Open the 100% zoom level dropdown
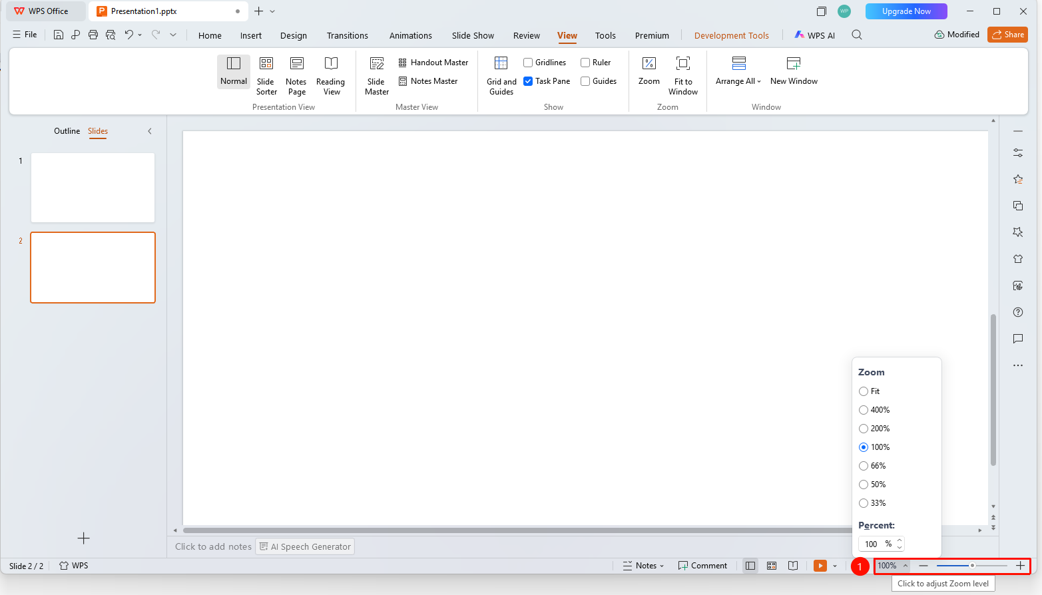This screenshot has height=595, width=1042. click(892, 566)
